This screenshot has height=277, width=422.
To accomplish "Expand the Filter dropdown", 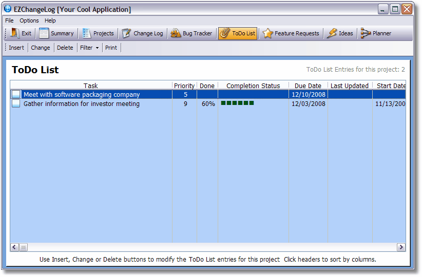I will click(89, 48).
